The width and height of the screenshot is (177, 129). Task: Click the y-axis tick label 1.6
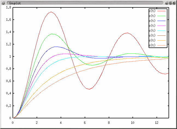pos(8,20)
